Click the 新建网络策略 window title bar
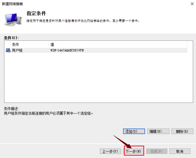Screen dimensions: 196x158 (x=87, y=4)
